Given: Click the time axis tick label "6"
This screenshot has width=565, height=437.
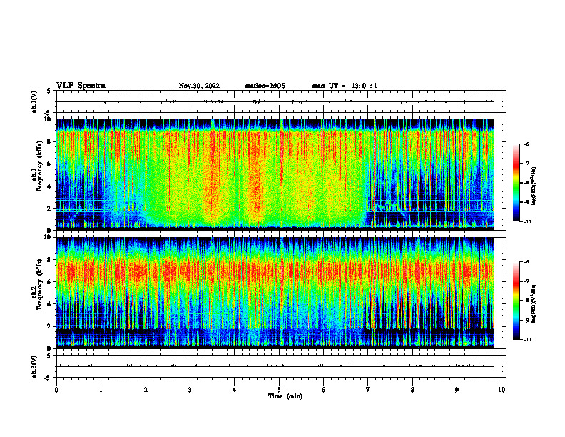Looking at the screenshot, I should click(x=324, y=390).
